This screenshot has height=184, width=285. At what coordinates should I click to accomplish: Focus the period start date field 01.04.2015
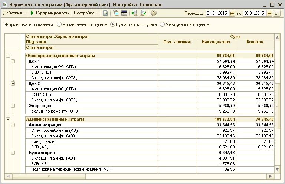coord(217,13)
